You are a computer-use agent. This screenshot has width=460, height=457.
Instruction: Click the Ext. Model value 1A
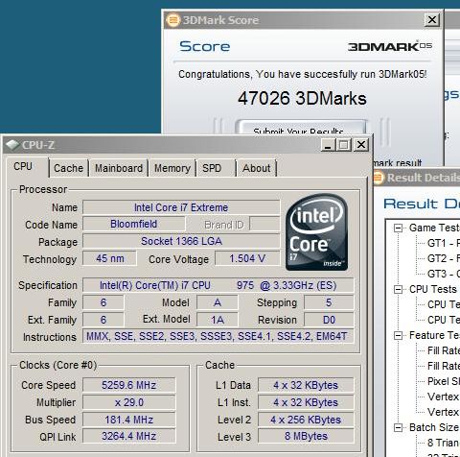(218, 320)
